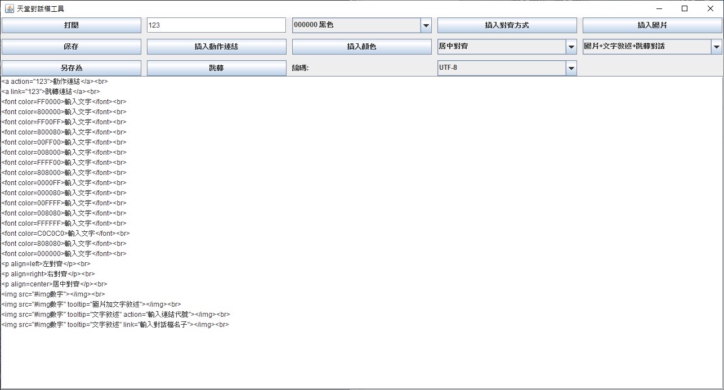Click the font color=800080 line

coord(64,132)
